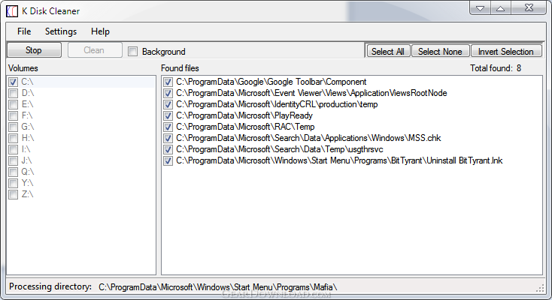552x300 pixels.
Task: Uncheck the Microsoft\PlayReady checkbox
Action: click(168, 116)
